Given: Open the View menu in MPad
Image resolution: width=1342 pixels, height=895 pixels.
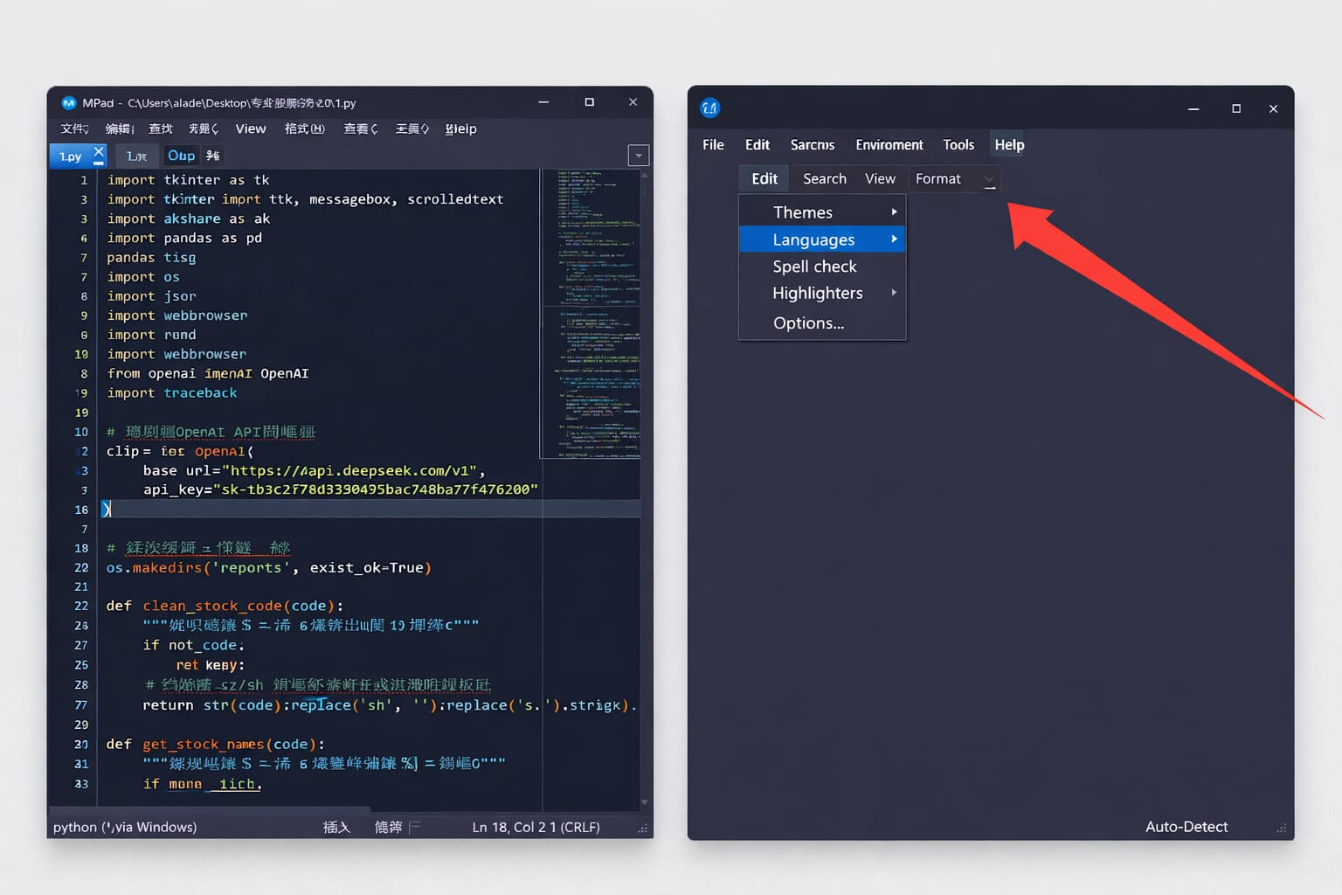Looking at the screenshot, I should coord(251,129).
